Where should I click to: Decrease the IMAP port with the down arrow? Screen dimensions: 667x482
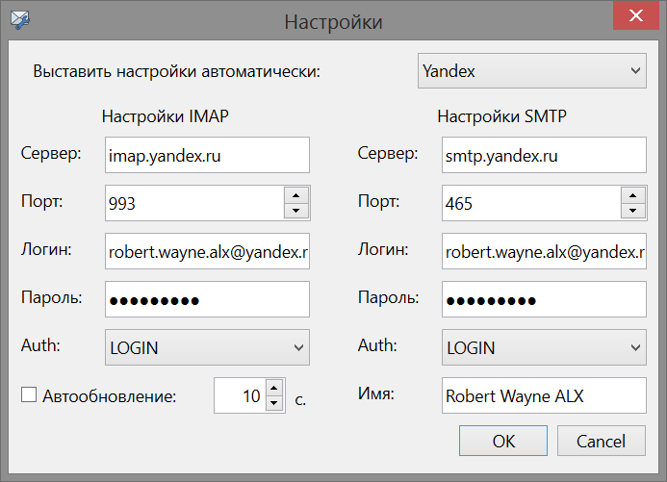click(x=296, y=211)
